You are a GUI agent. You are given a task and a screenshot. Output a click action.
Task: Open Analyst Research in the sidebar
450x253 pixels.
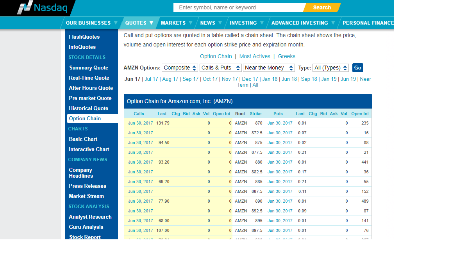click(90, 217)
